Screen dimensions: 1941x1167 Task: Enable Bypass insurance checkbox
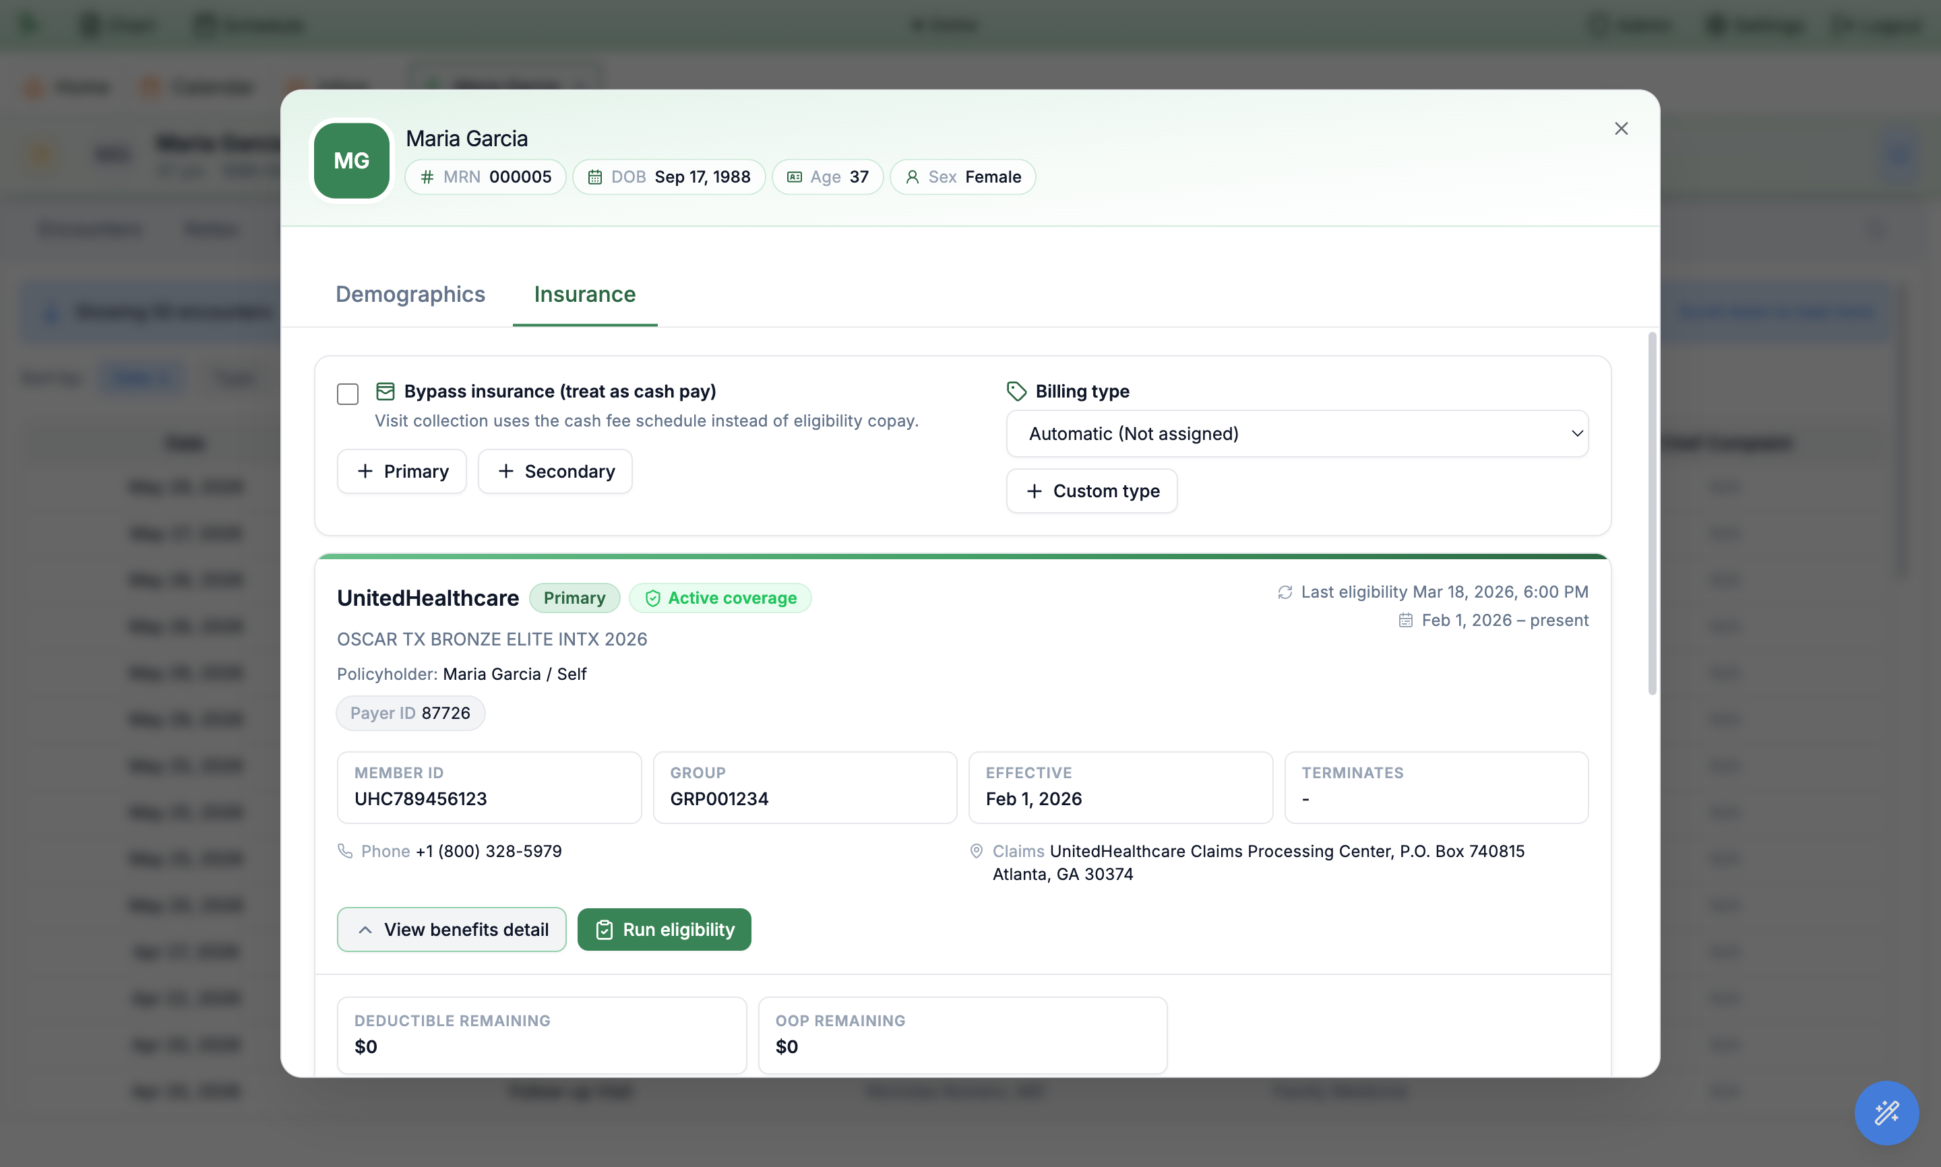348,393
